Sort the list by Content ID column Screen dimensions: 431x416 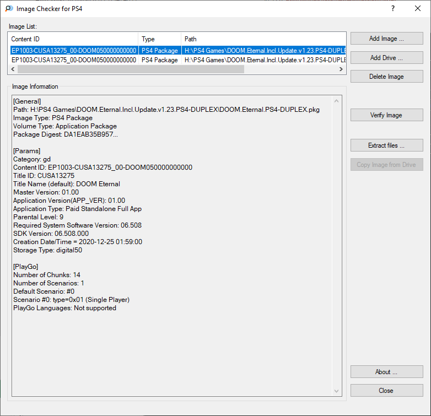(x=73, y=39)
